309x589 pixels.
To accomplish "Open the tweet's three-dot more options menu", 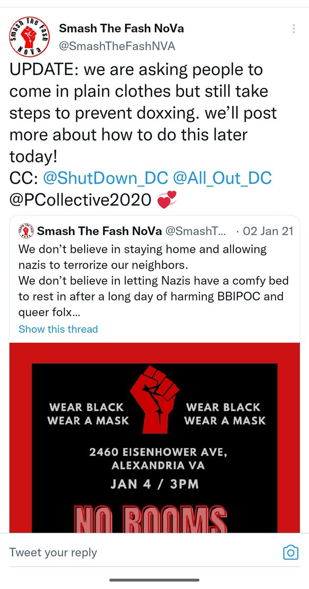I will [x=294, y=28].
